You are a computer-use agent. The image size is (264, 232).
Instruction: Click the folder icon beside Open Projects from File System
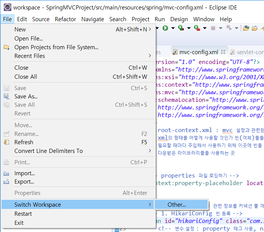point(6,47)
